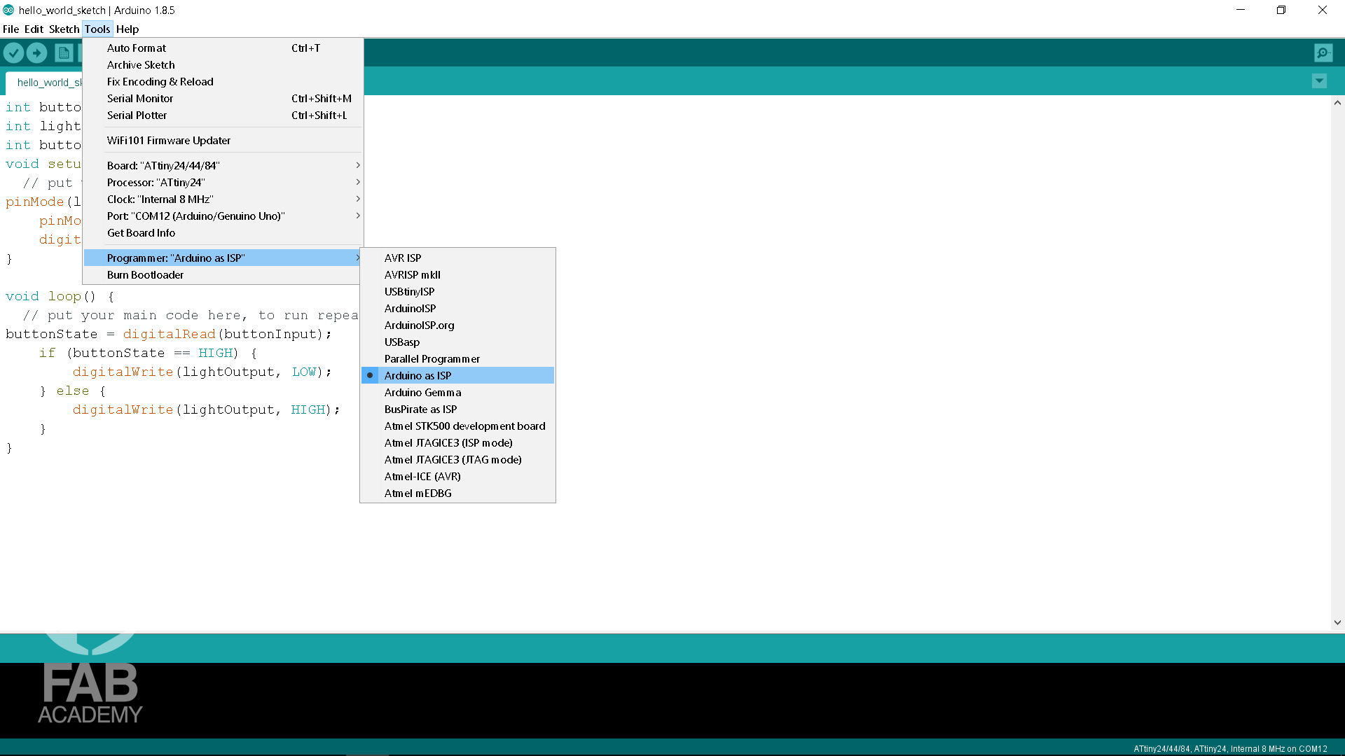
Task: Select Parallel Programmer option
Action: tap(457, 359)
